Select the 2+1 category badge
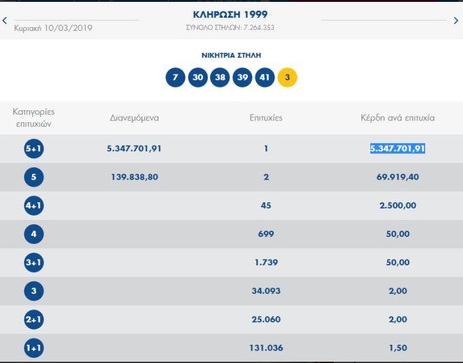463x363 pixels. click(x=33, y=320)
